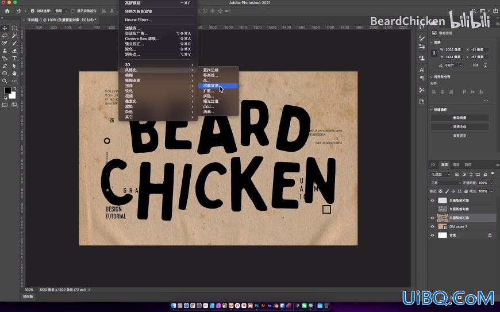Change screen mode icon
The width and height of the screenshot is (500, 312).
tap(14, 105)
